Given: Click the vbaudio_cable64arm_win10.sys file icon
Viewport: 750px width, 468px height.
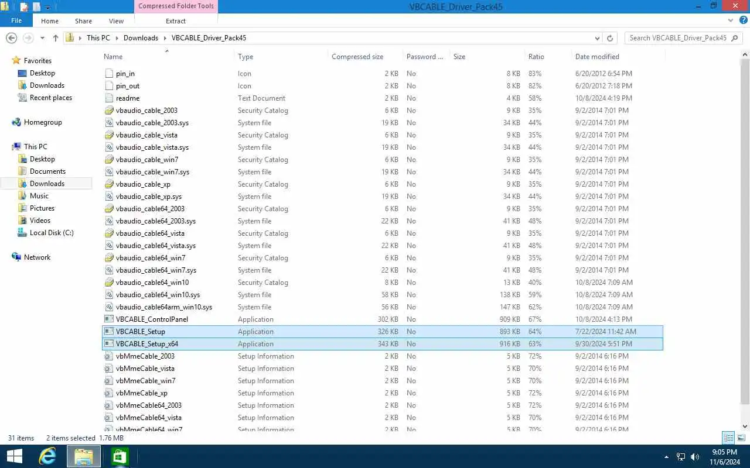Looking at the screenshot, I should [109, 307].
